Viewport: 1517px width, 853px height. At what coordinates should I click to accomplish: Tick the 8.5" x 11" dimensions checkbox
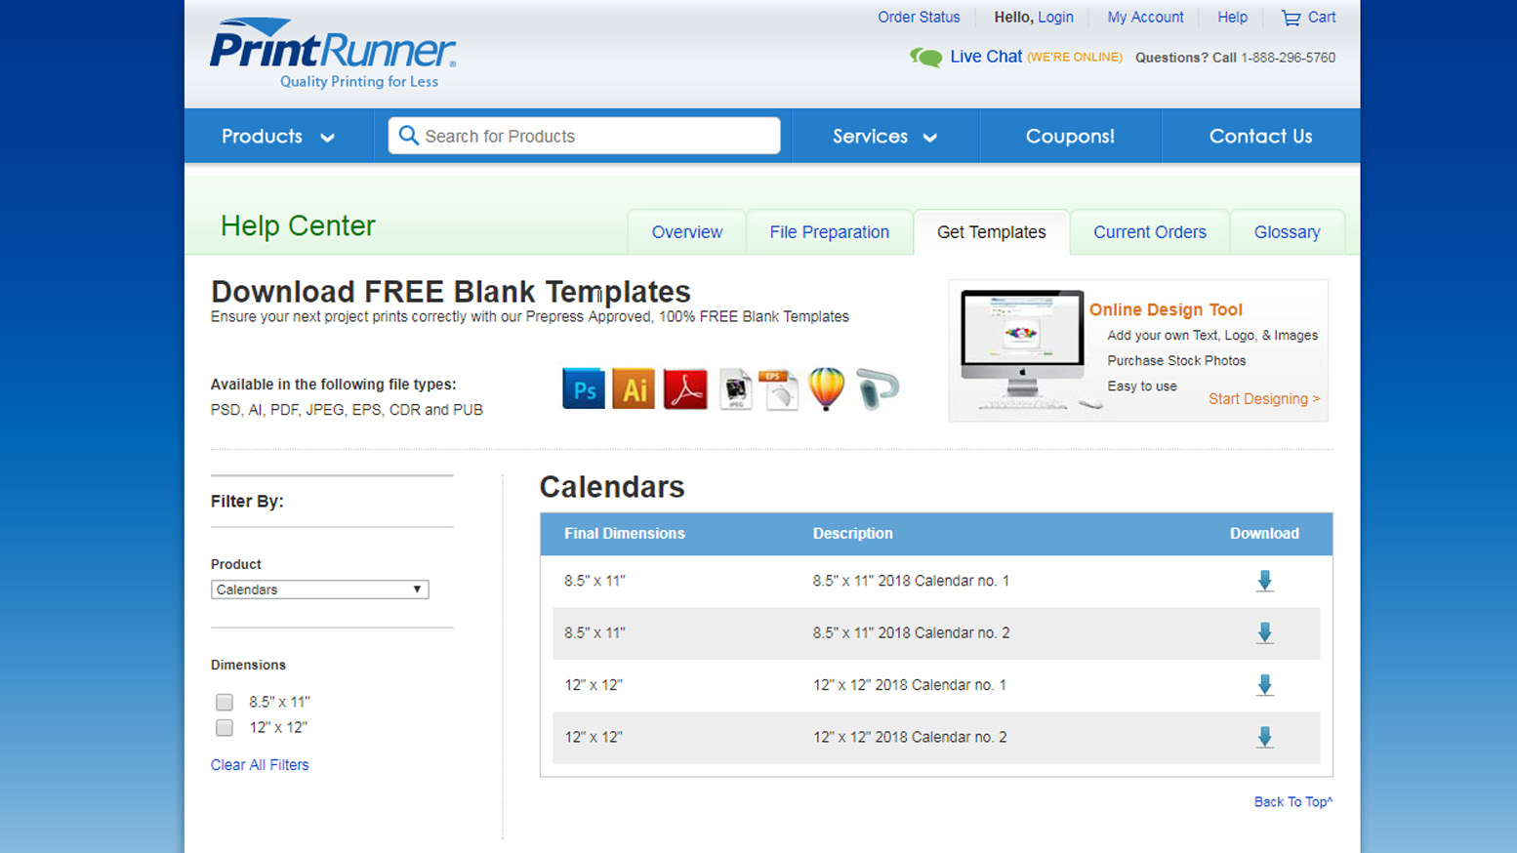point(225,702)
